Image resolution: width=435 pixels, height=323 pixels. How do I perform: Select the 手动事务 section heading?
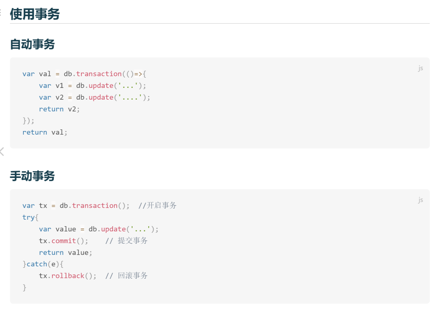pyautogui.click(x=33, y=176)
